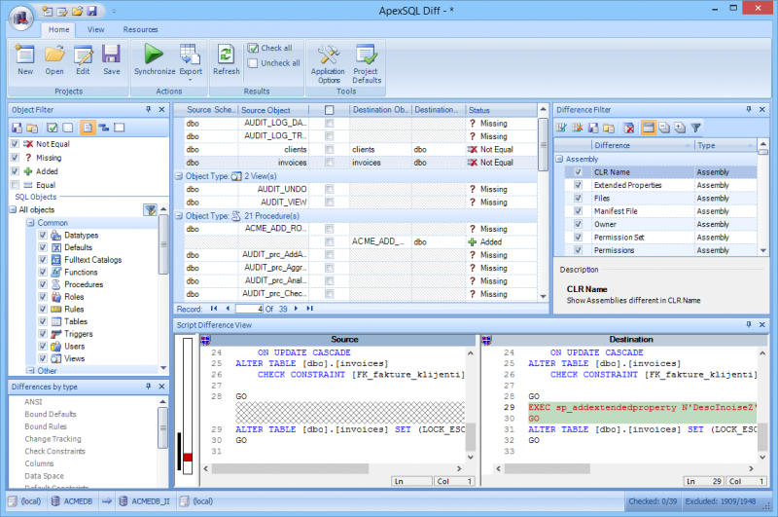778x517 pixels.
Task: Click the New project icon
Action: click(25, 56)
